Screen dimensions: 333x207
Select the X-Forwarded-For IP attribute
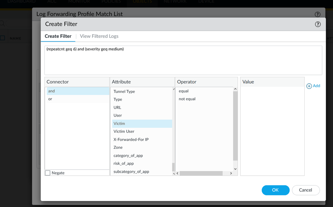tap(131, 139)
